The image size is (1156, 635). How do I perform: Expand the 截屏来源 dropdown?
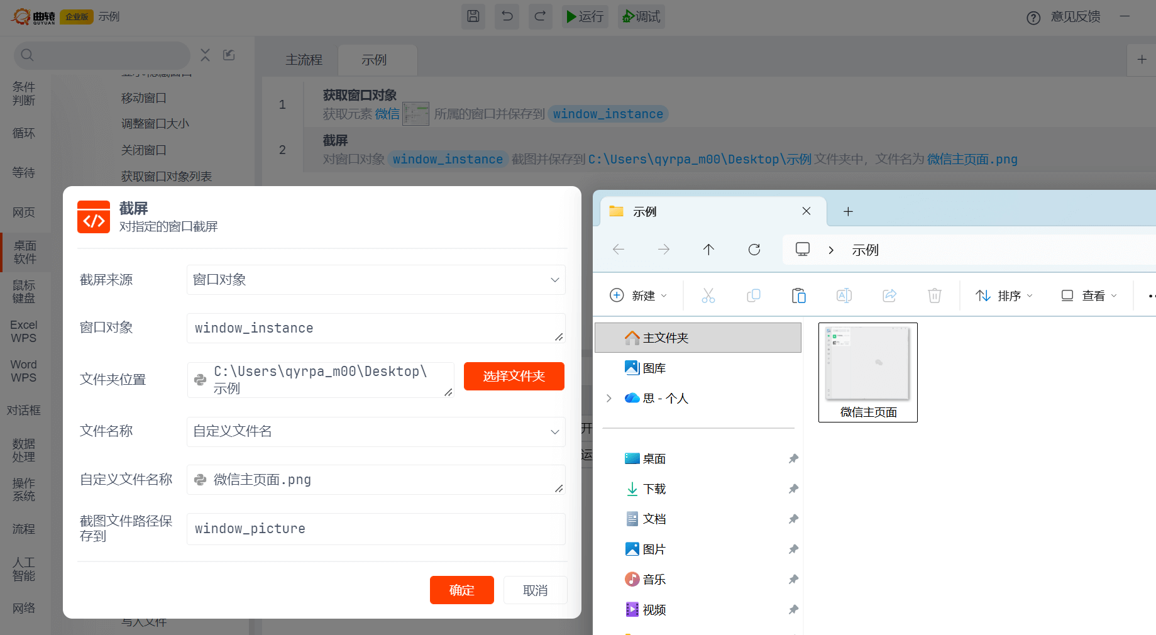[x=554, y=280]
